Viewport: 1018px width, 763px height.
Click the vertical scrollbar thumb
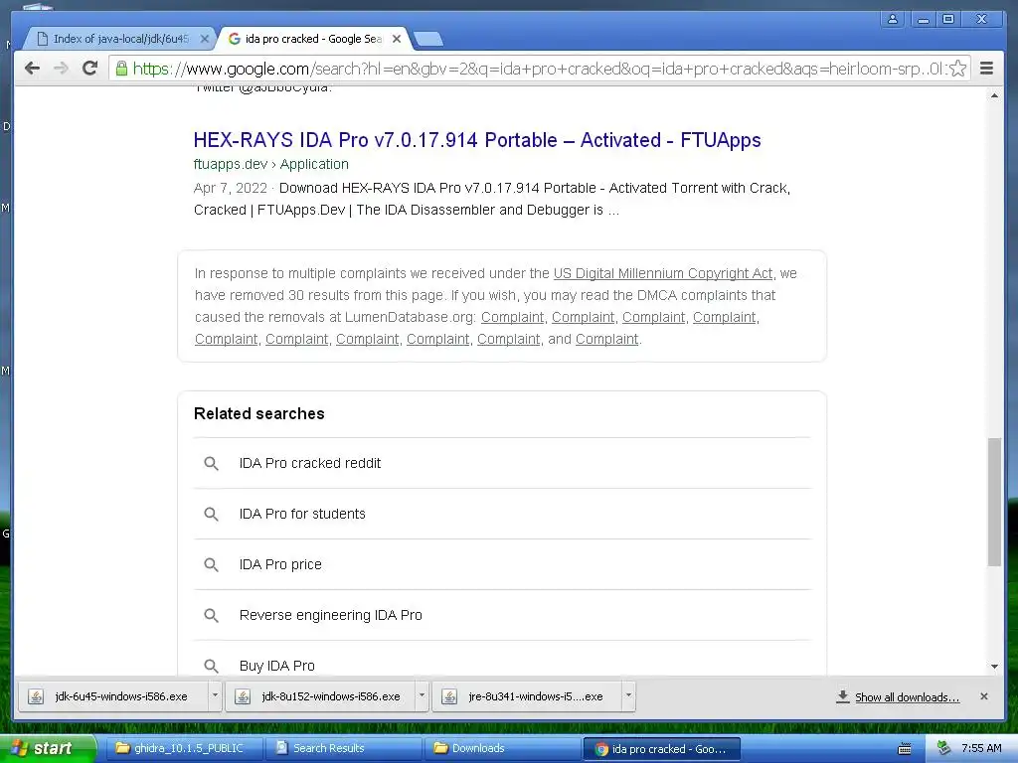pyautogui.click(x=994, y=502)
